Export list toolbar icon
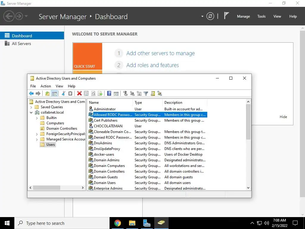Image resolution: width=305 pixels, height=229 pixels. pyautogui.click(x=100, y=93)
